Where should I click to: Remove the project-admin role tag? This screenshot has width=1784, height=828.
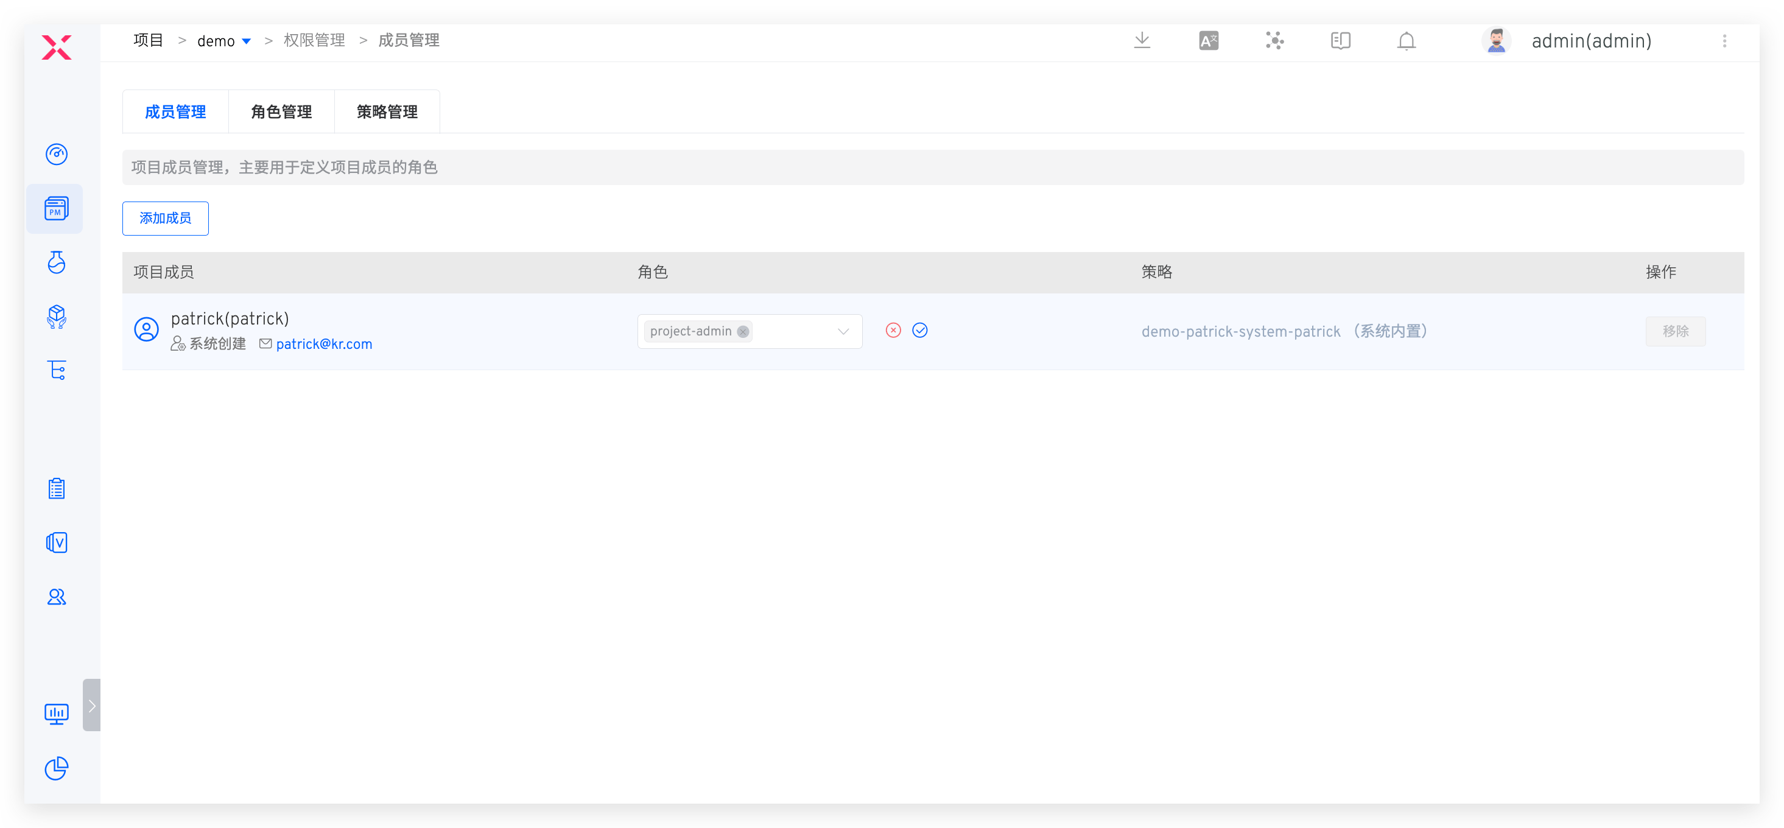743,332
